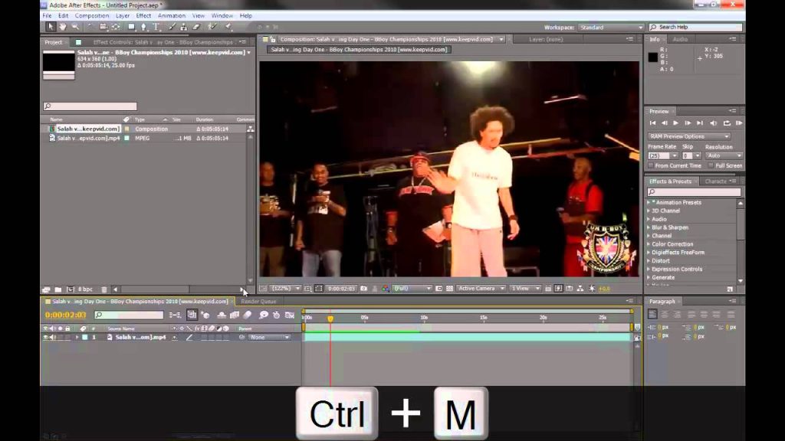Select the Horizontal Type tool
The image size is (785, 441).
156,27
